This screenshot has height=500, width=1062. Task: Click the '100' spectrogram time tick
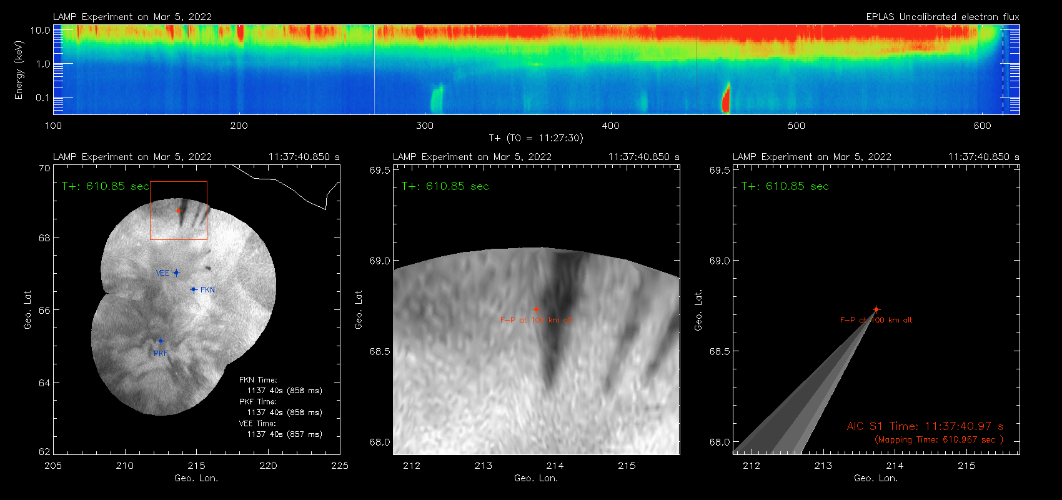(54, 126)
